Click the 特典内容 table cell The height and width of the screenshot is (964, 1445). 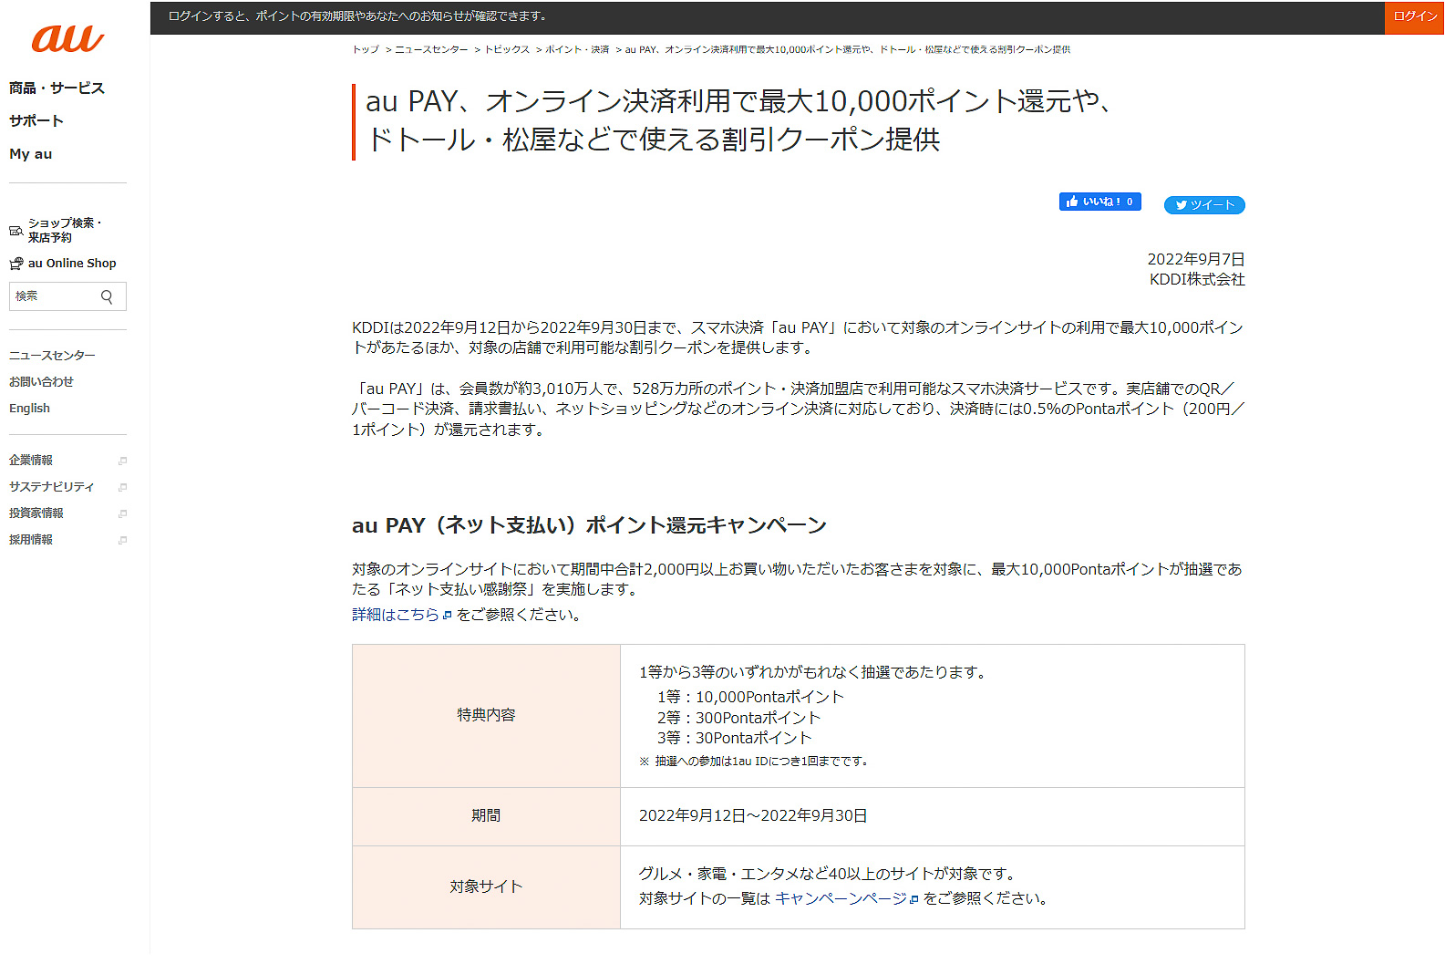pyautogui.click(x=486, y=716)
